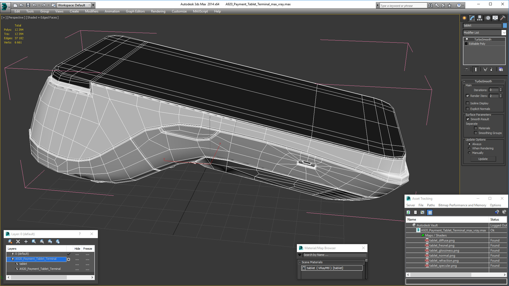This screenshot has height=286, width=509.
Task: Toggle TurboSmooth lightbulb in modifier stack
Action: click(x=467, y=39)
